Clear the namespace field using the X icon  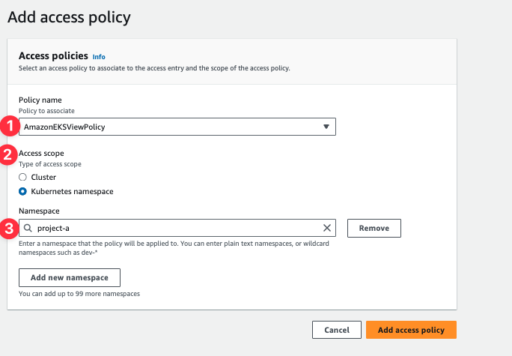coord(326,228)
